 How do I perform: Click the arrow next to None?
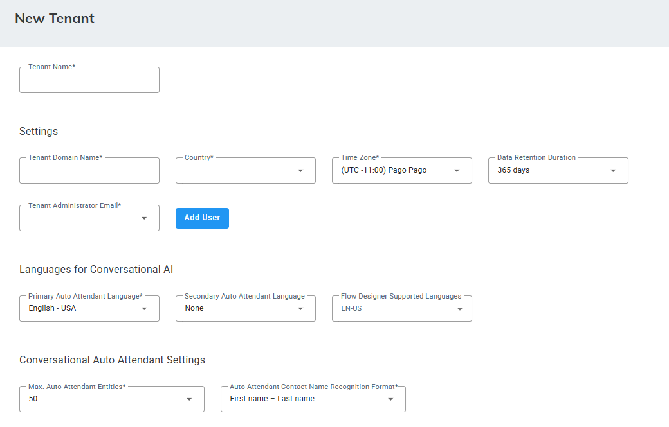pos(300,309)
